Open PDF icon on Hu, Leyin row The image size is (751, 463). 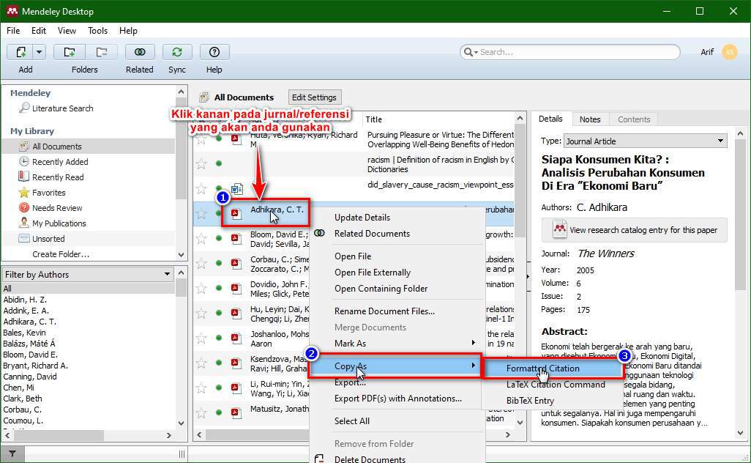236,313
